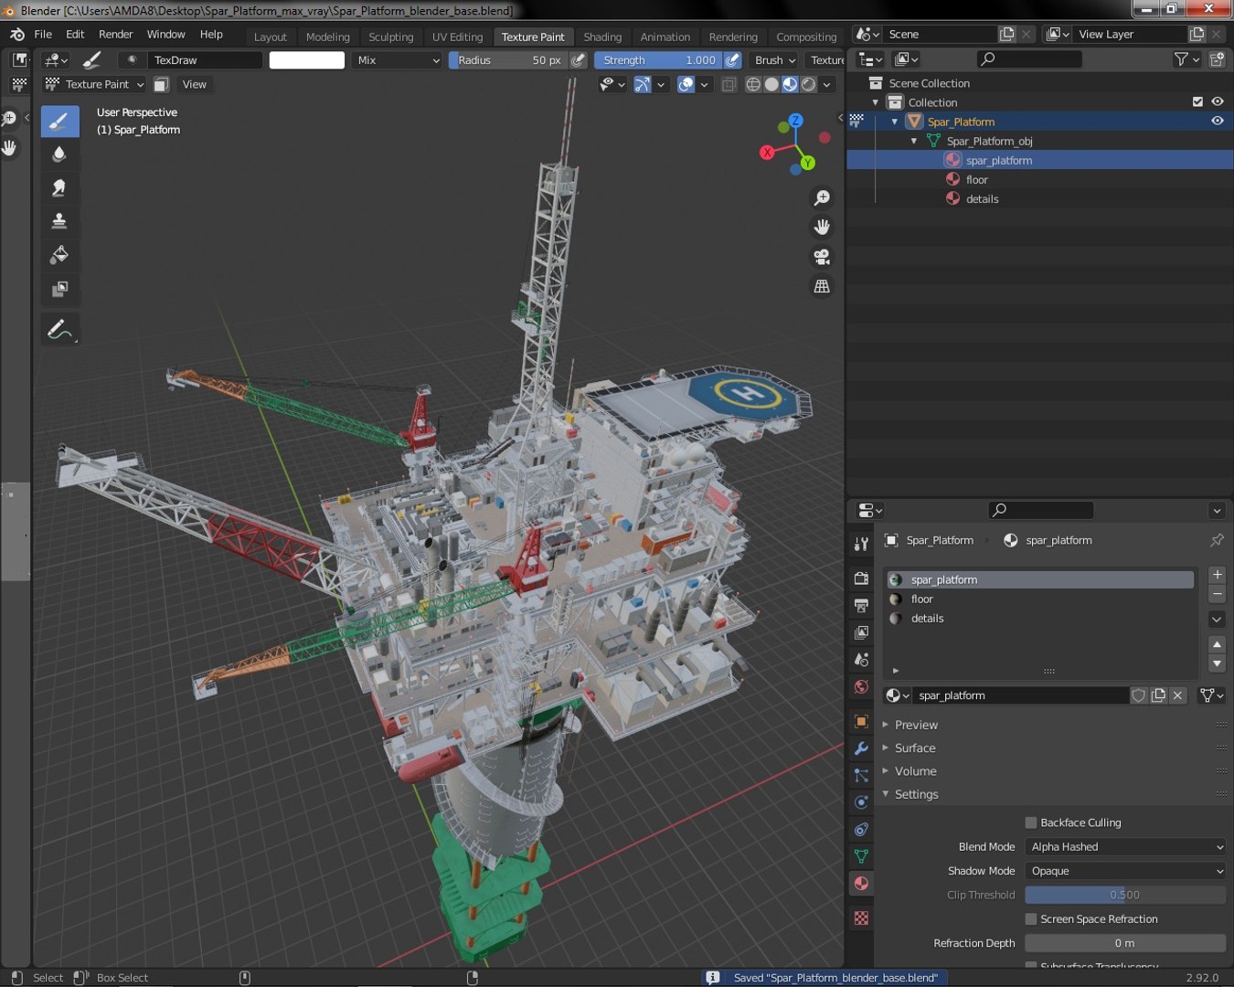The image size is (1234, 987).
Task: Open the Render menu
Action: coord(116,34)
